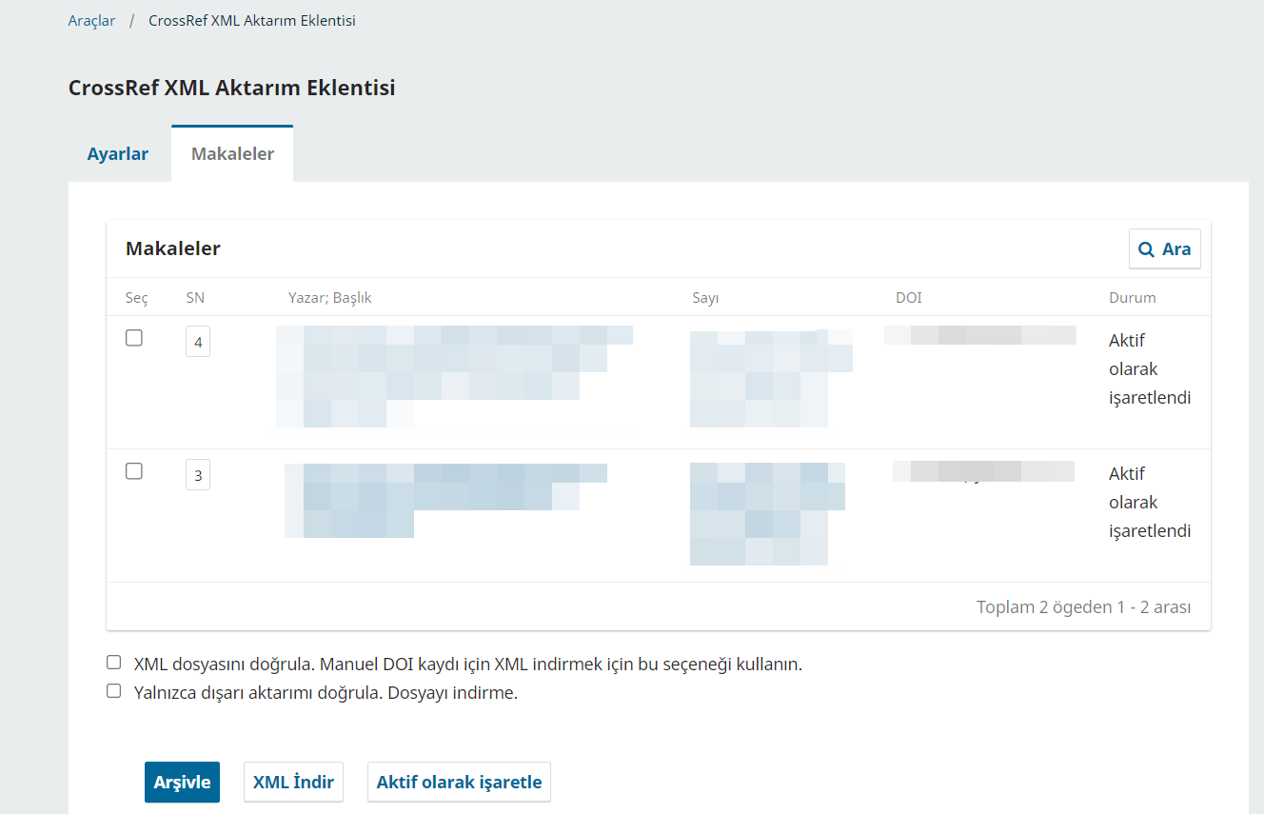
Task: Select the checkbox for article SN 3
Action: (134, 471)
